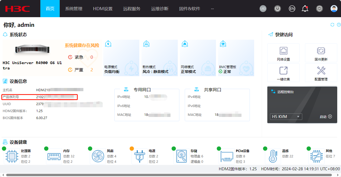
Task: Open the admin user avatar menu
Action: click(x=334, y=9)
